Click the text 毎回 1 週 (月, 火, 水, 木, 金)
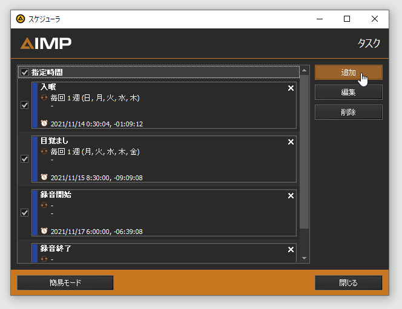 95,152
